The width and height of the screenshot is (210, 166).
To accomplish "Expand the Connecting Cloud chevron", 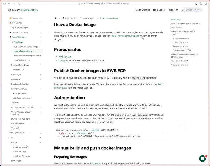I will point(40,32).
